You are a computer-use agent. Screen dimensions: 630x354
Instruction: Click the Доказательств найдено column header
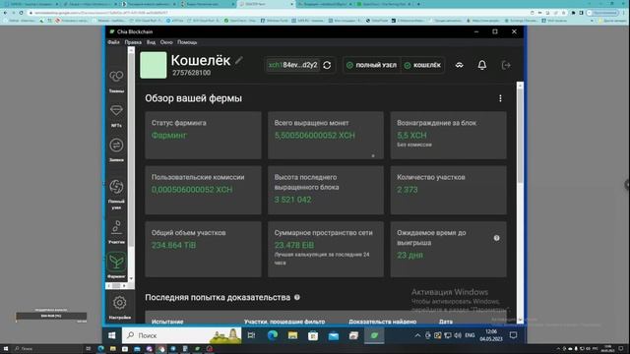click(383, 322)
